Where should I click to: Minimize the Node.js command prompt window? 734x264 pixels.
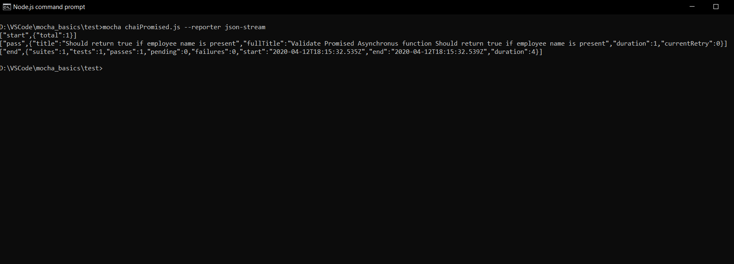[692, 7]
